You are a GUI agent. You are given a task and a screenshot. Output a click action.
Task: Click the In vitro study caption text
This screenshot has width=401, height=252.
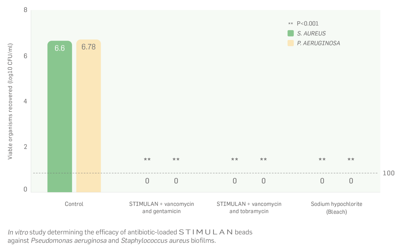click(x=130, y=236)
